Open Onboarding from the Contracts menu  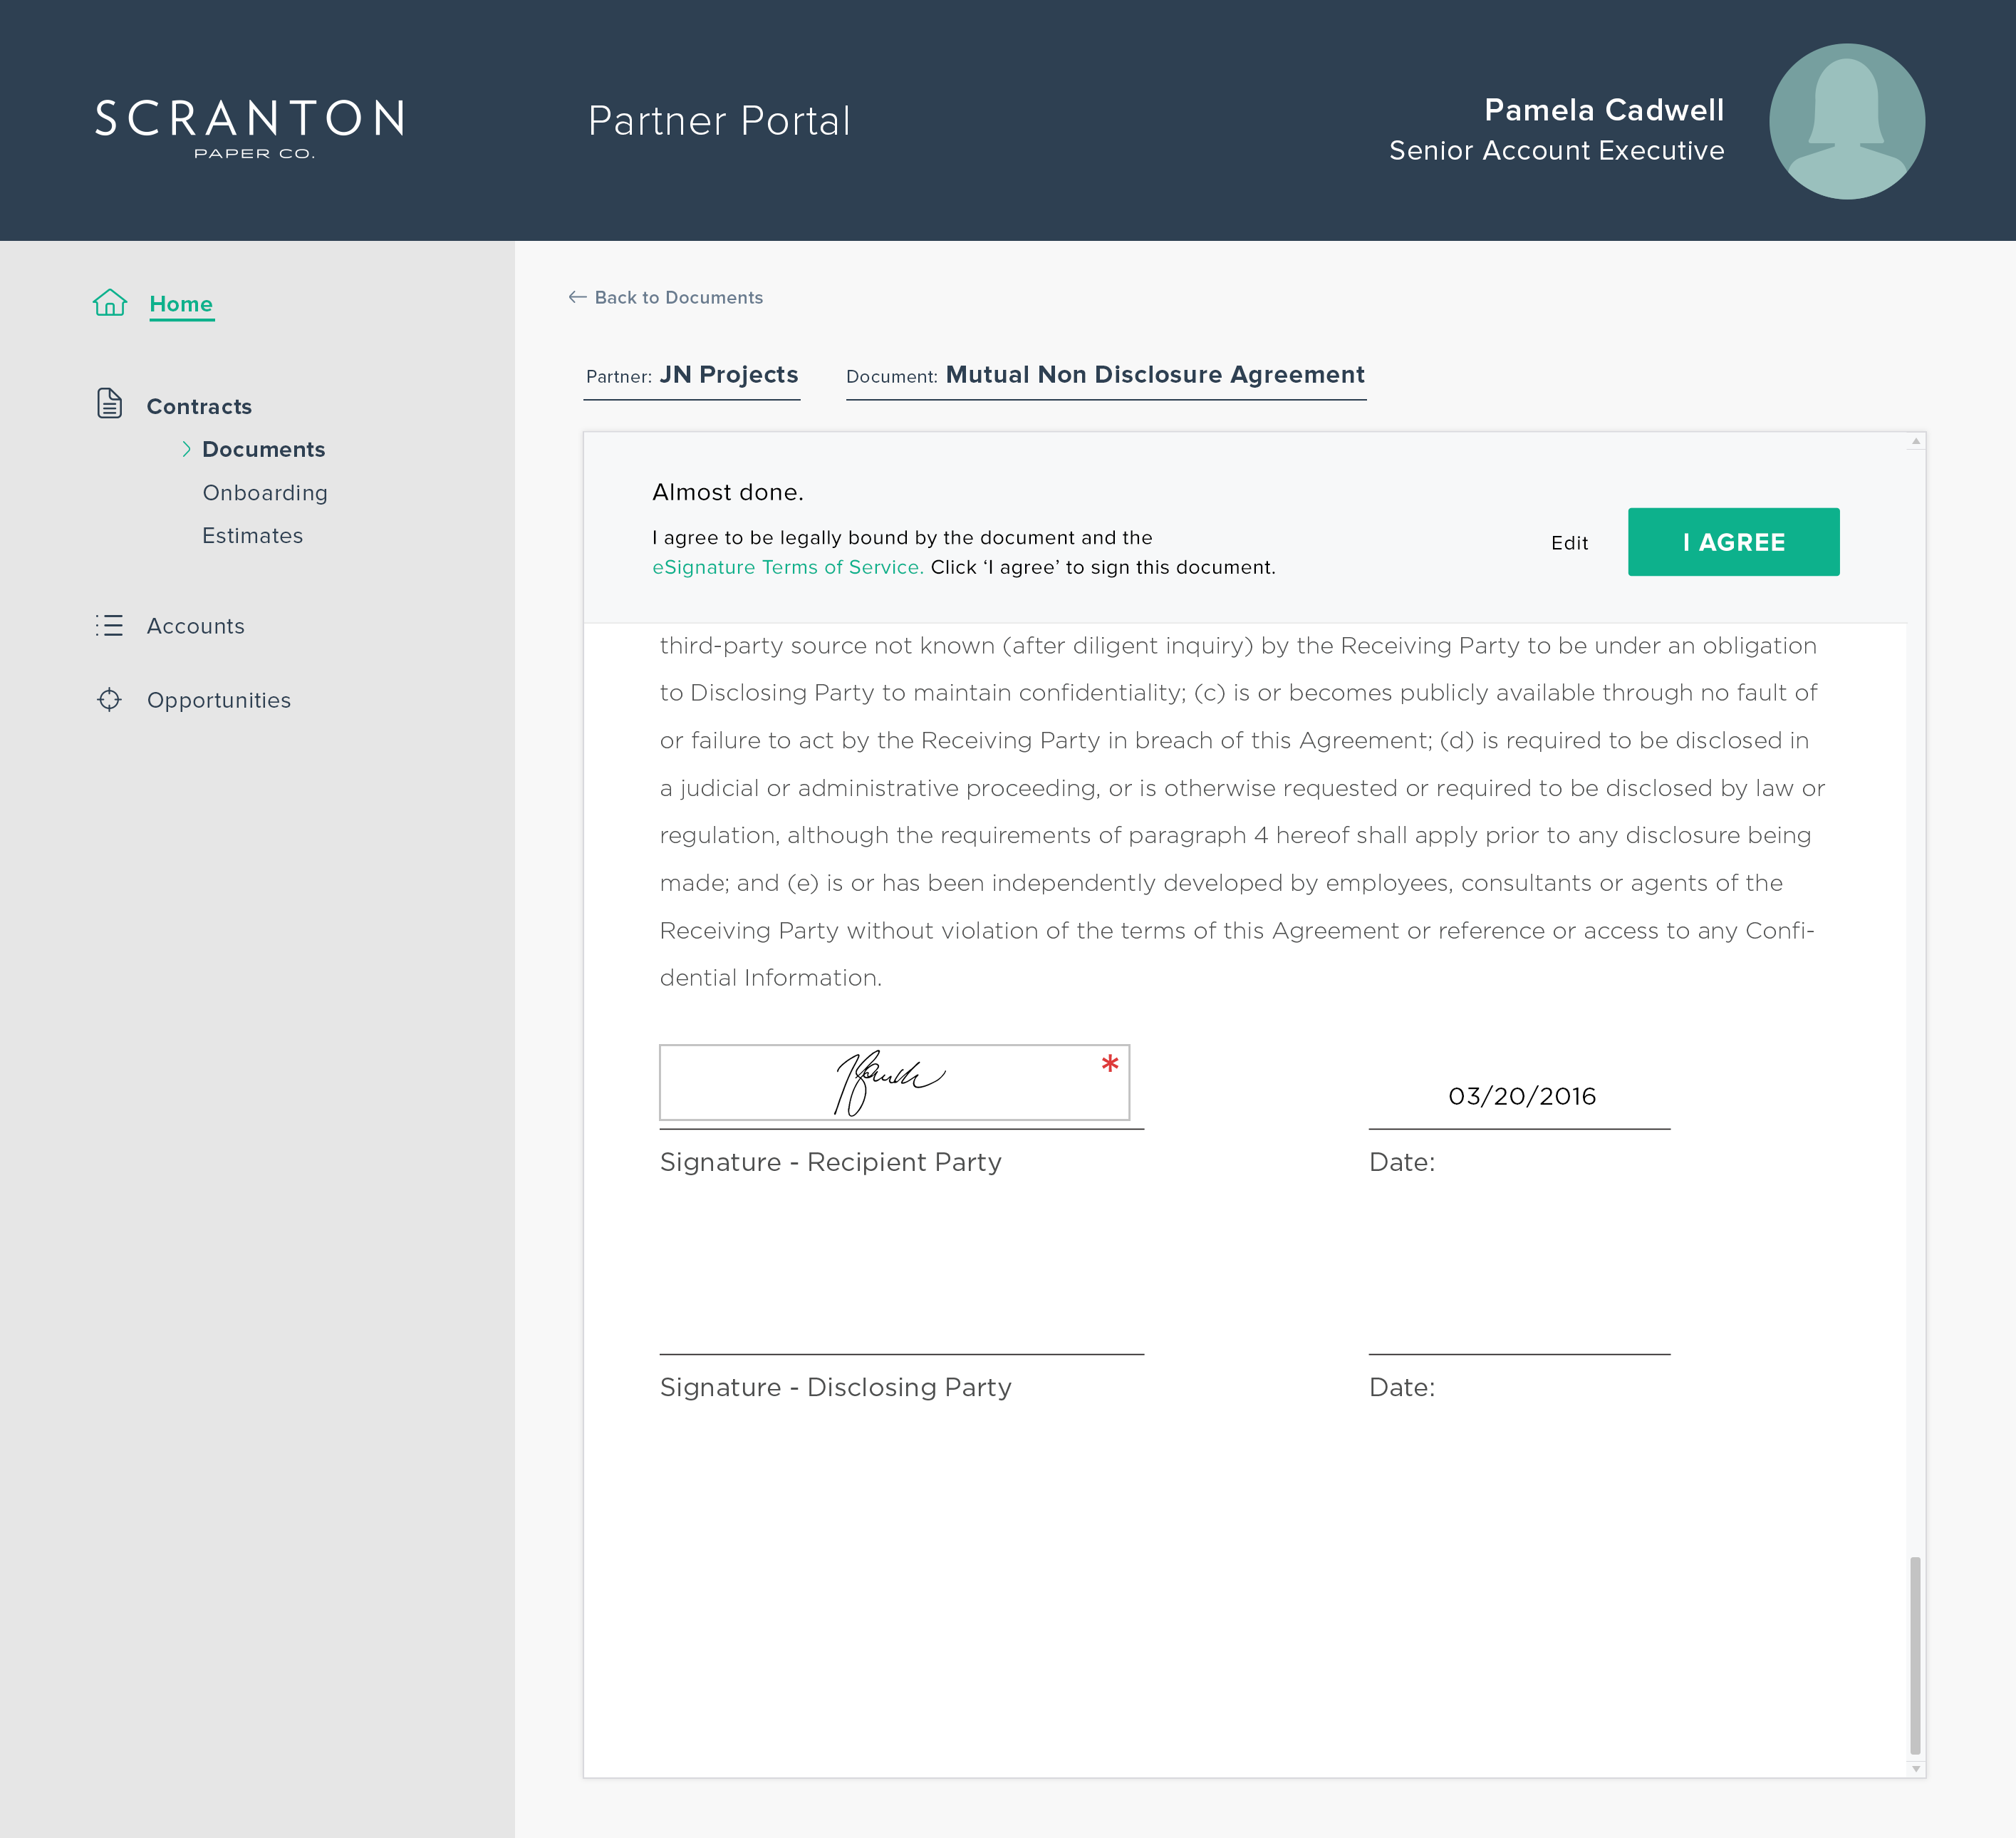click(x=265, y=492)
